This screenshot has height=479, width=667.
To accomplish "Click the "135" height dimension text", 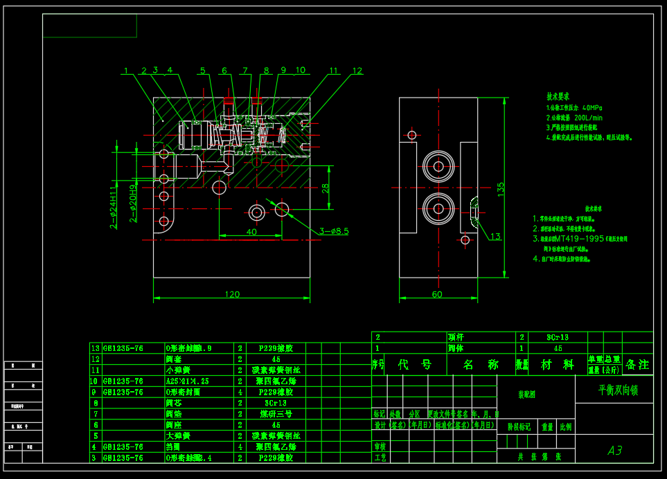I will click(x=501, y=189).
